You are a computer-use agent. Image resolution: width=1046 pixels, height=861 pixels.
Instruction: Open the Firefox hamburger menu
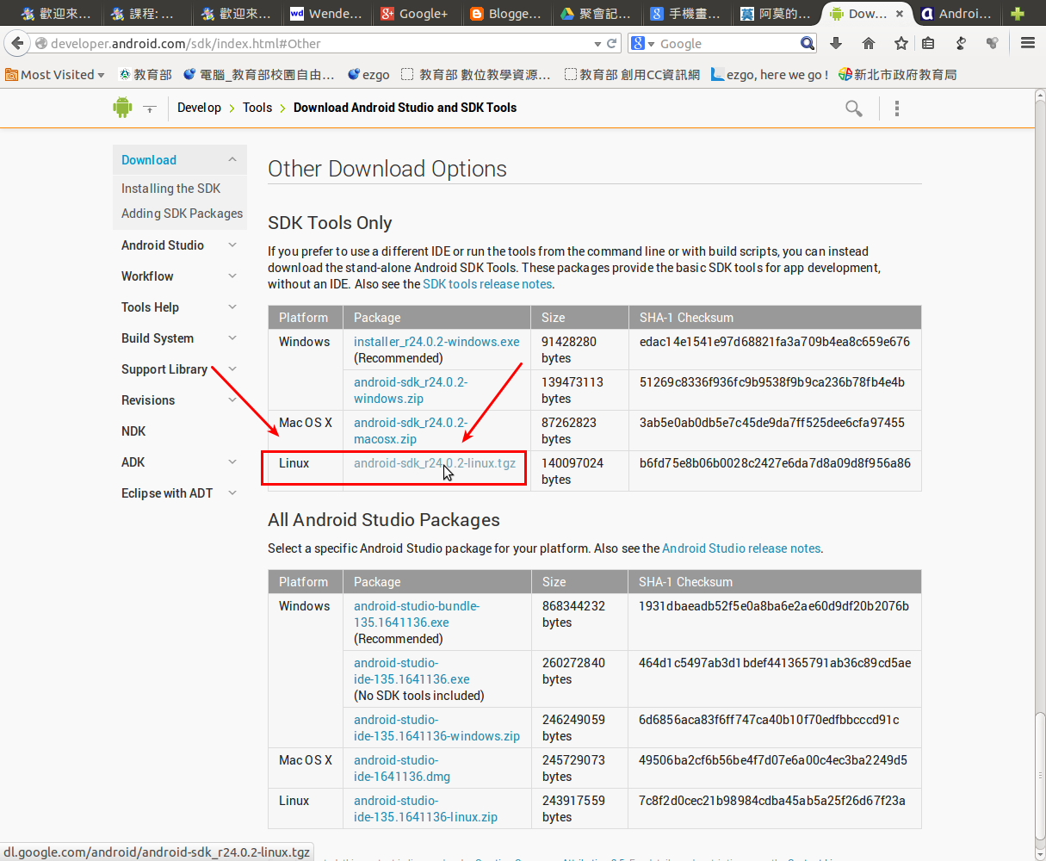(x=1027, y=43)
